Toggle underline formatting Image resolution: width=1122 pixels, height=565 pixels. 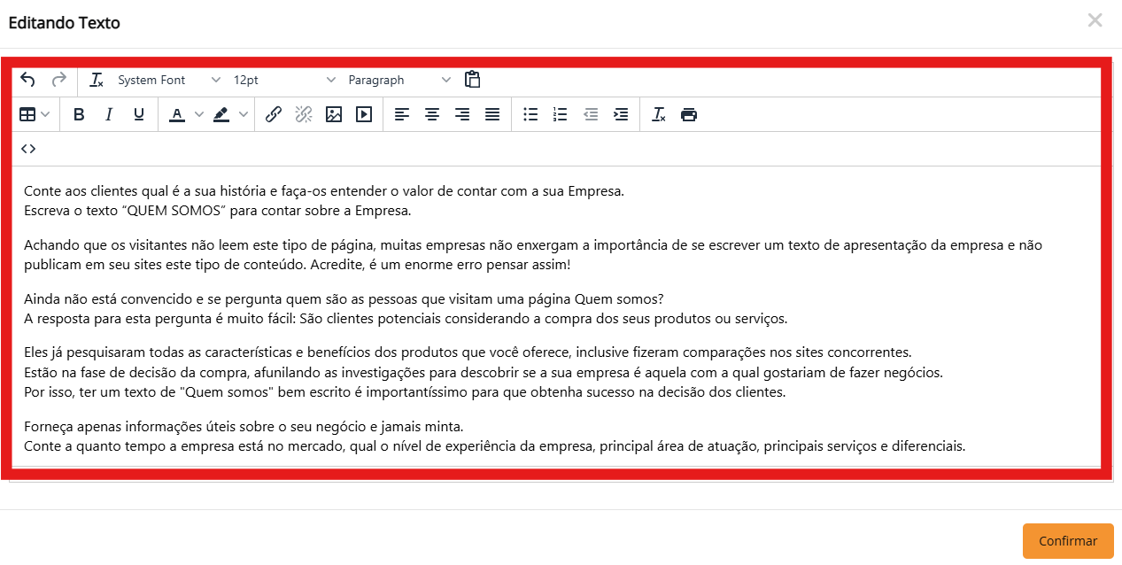coord(139,114)
